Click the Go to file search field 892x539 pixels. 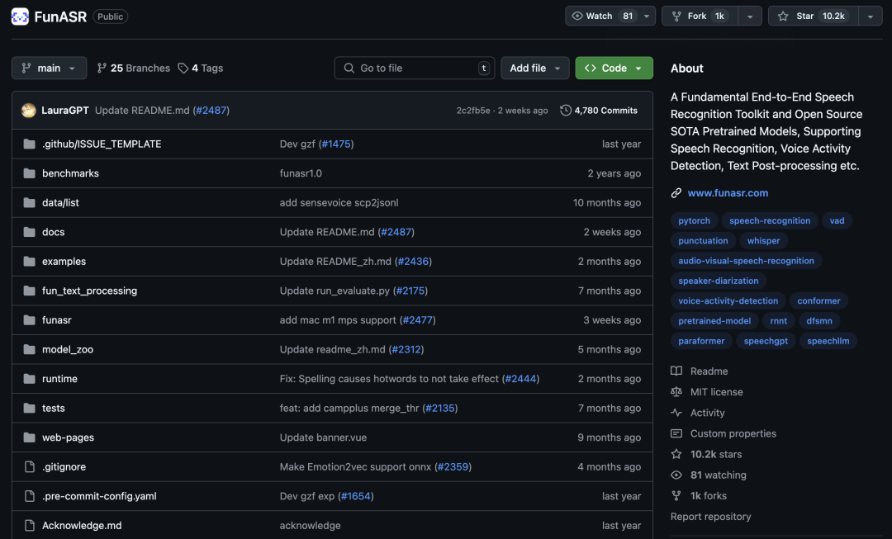[414, 69]
